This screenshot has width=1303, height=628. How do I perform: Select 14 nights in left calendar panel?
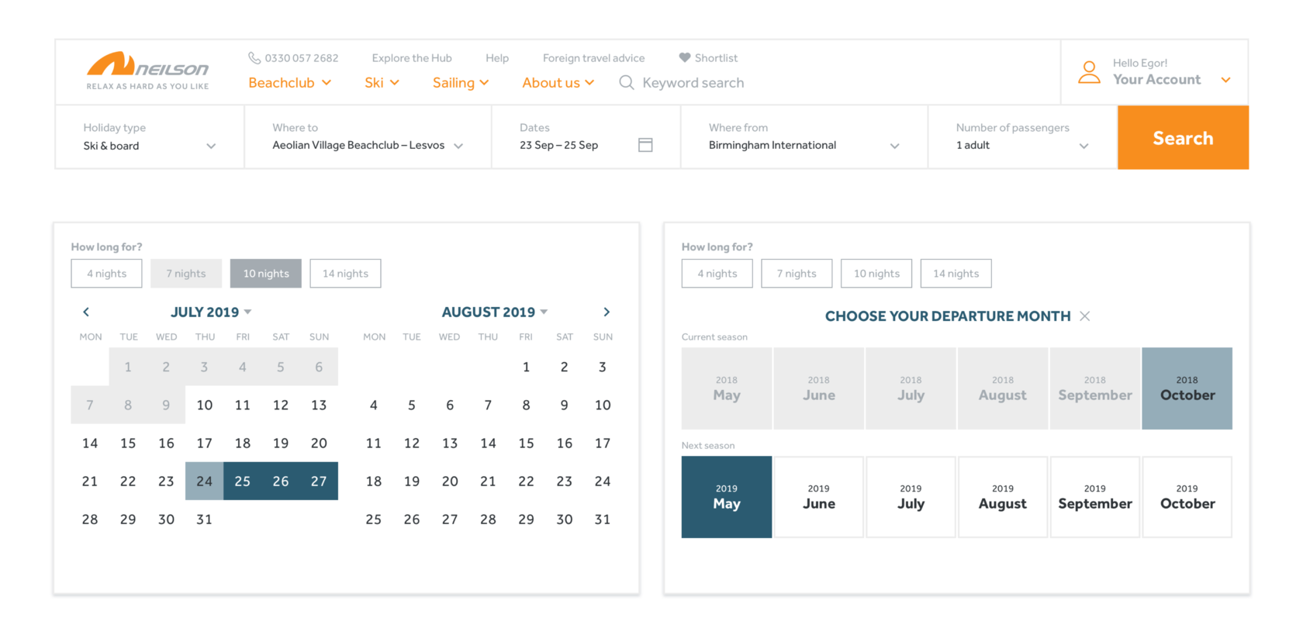(x=345, y=274)
